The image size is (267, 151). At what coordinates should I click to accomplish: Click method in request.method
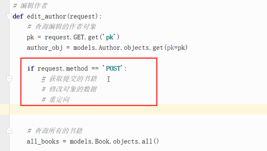pos(77,68)
